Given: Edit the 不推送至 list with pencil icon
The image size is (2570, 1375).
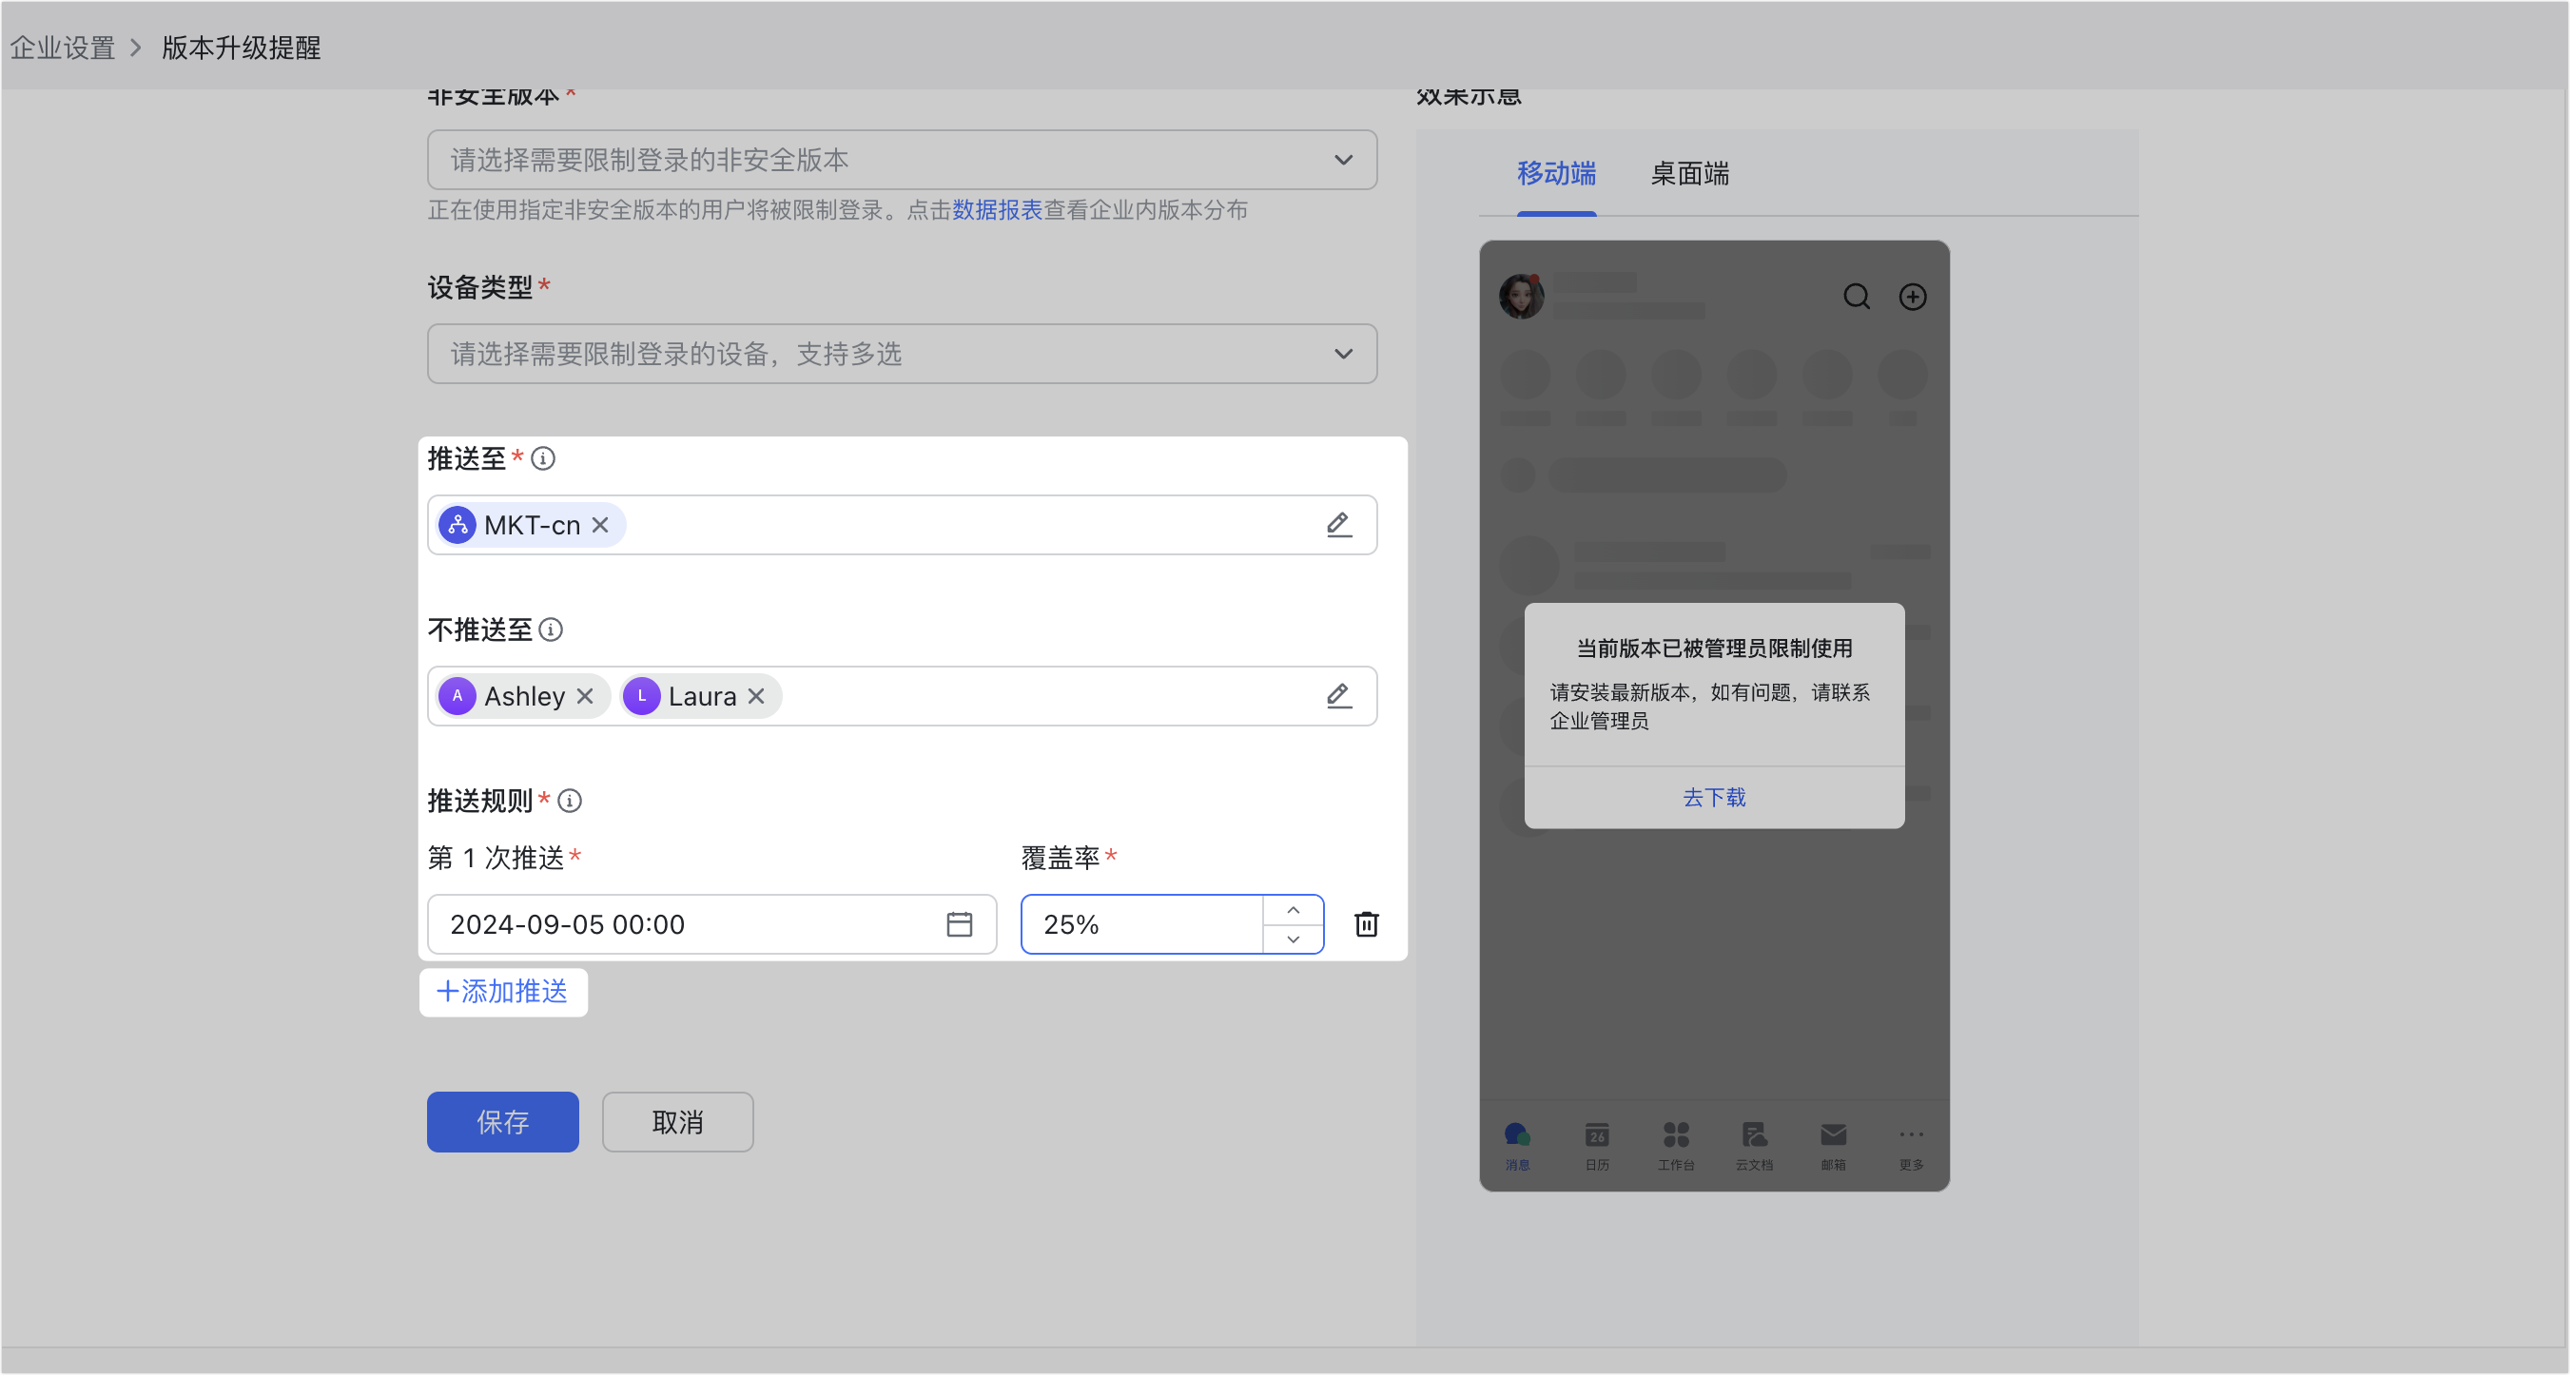Looking at the screenshot, I should click(1339, 696).
